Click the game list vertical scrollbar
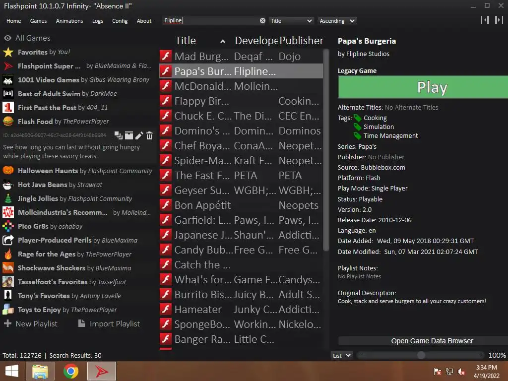This screenshot has width=508, height=381. coord(326,150)
